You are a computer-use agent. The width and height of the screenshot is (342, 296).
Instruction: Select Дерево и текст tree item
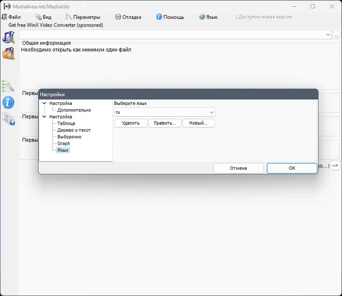(74, 130)
